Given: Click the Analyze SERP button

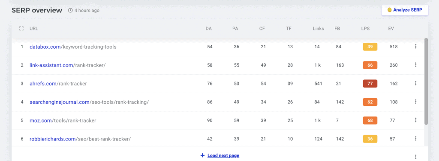Looking at the screenshot, I should [x=405, y=10].
